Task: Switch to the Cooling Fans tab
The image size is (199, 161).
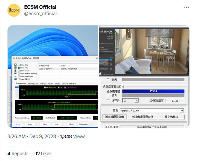Action: [x=33, y=84]
